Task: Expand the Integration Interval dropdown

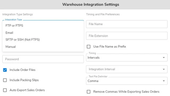Action: click(127, 69)
